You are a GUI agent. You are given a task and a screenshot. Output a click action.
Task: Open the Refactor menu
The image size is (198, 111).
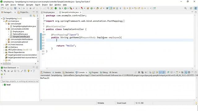tap(21, 5)
